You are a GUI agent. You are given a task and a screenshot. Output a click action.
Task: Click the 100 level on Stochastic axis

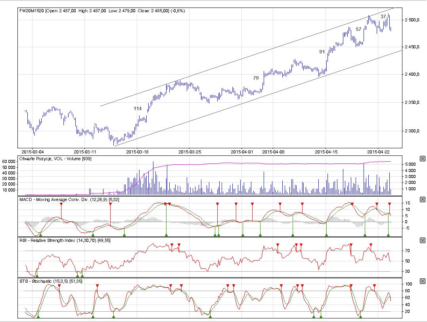pyautogui.click(x=408, y=284)
